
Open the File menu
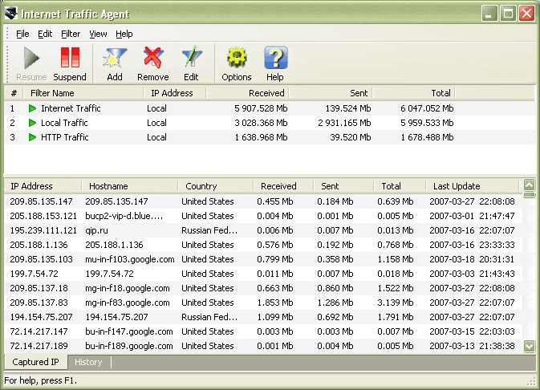(x=22, y=34)
